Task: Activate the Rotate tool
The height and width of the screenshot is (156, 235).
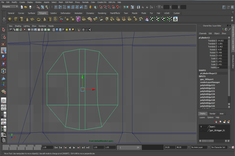Action: click(4, 57)
